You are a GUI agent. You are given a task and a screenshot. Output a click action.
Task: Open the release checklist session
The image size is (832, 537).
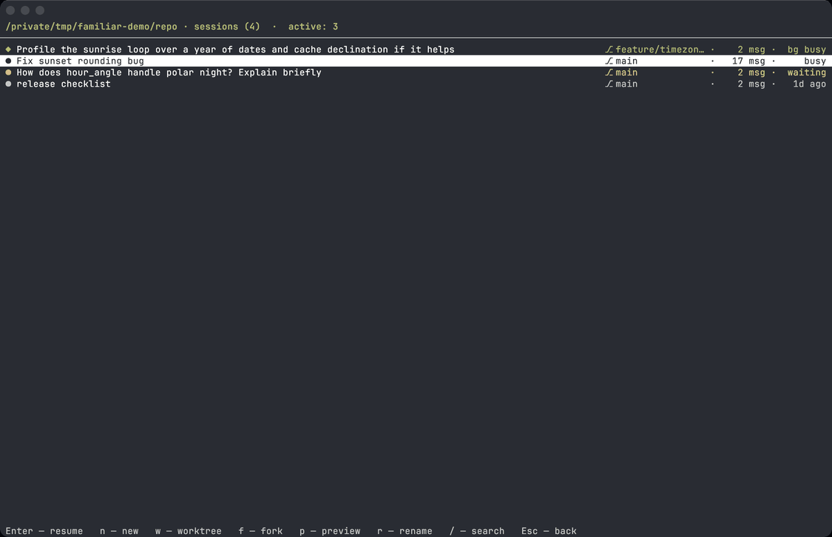point(416,84)
